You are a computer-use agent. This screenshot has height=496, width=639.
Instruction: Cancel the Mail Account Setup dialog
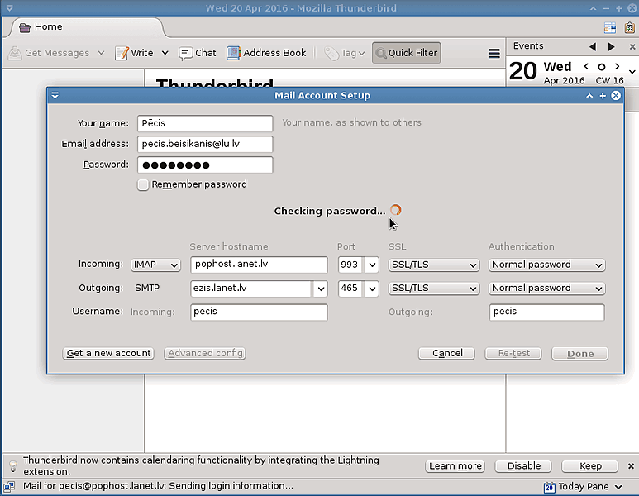click(446, 353)
